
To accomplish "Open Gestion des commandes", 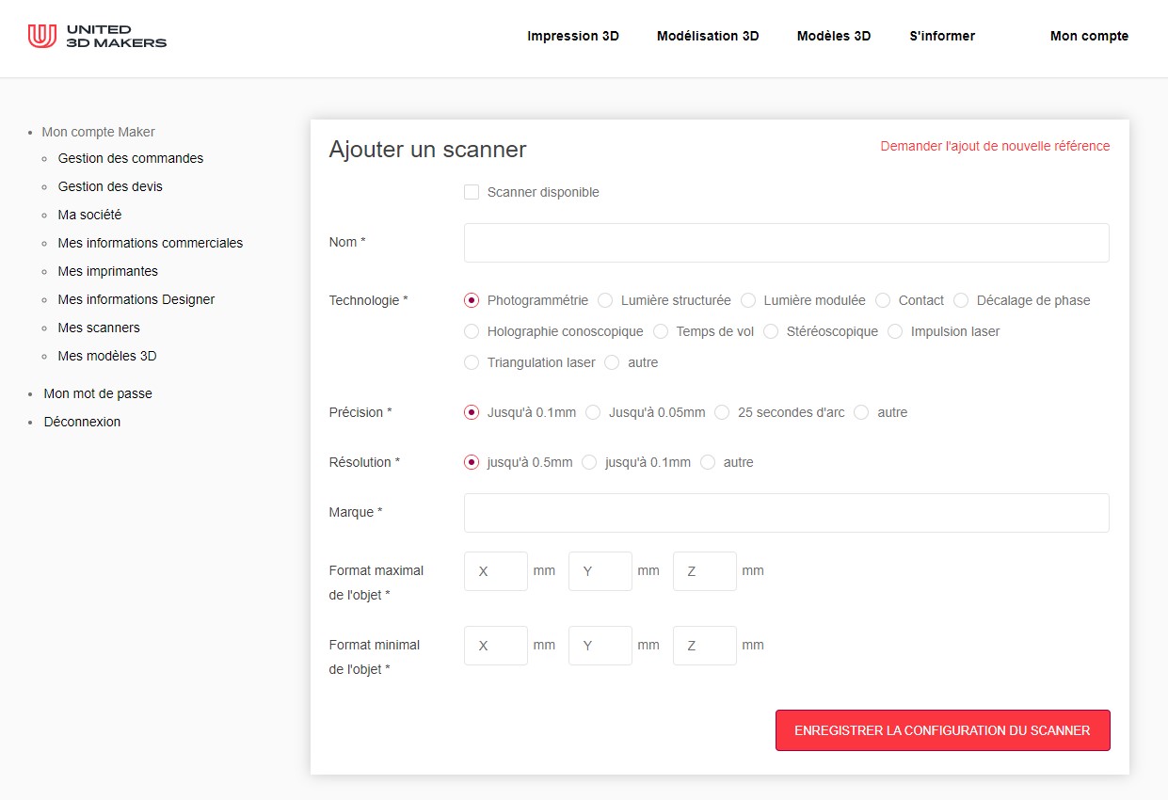I will point(131,158).
